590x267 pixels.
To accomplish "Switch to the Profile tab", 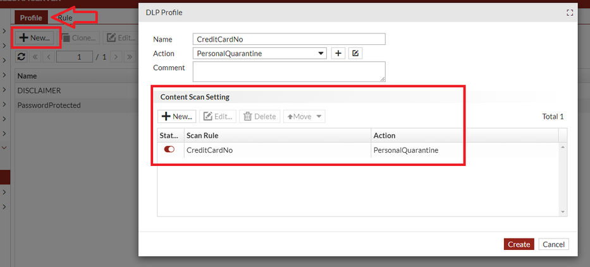I will pyautogui.click(x=31, y=18).
